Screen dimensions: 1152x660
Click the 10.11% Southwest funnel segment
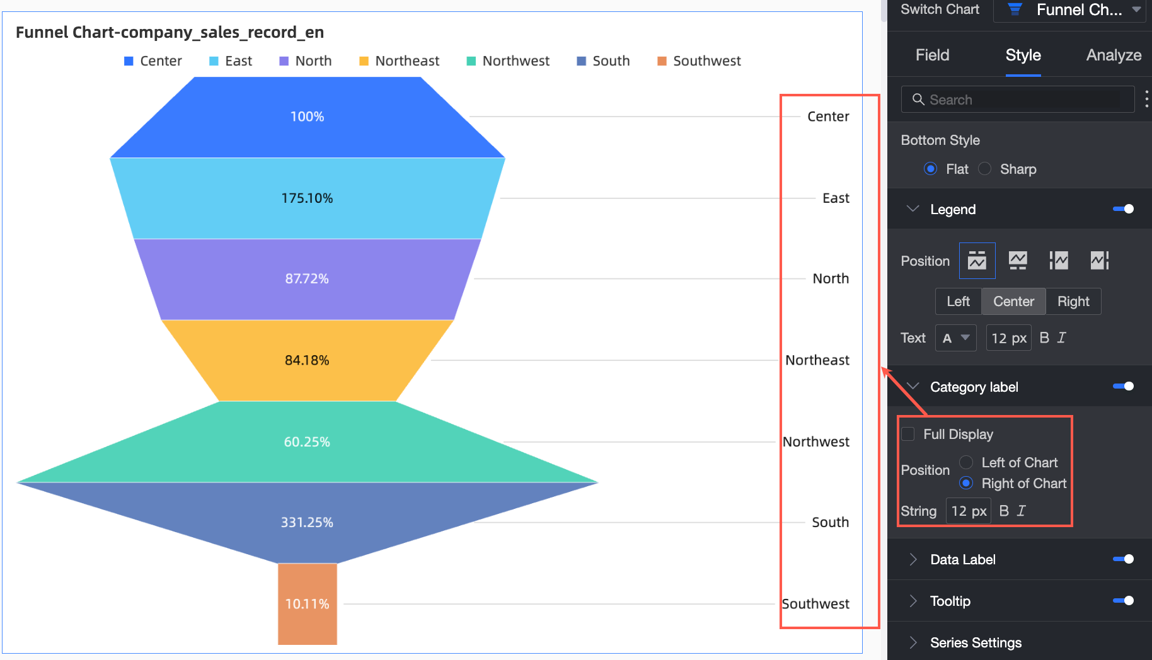tap(307, 604)
